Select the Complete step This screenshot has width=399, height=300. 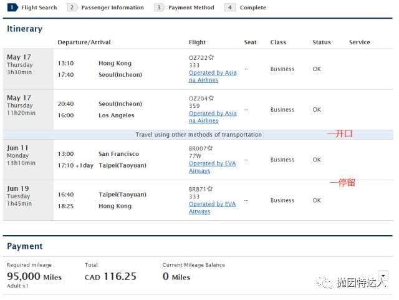pos(252,7)
